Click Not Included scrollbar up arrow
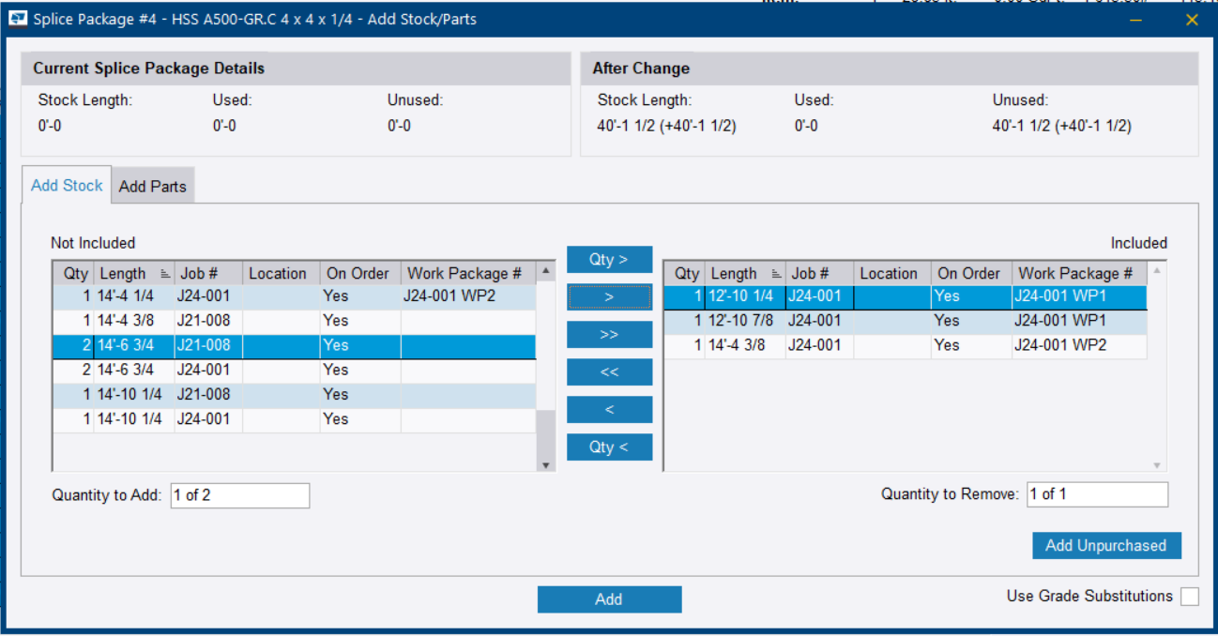The image size is (1218, 636). pos(545,271)
